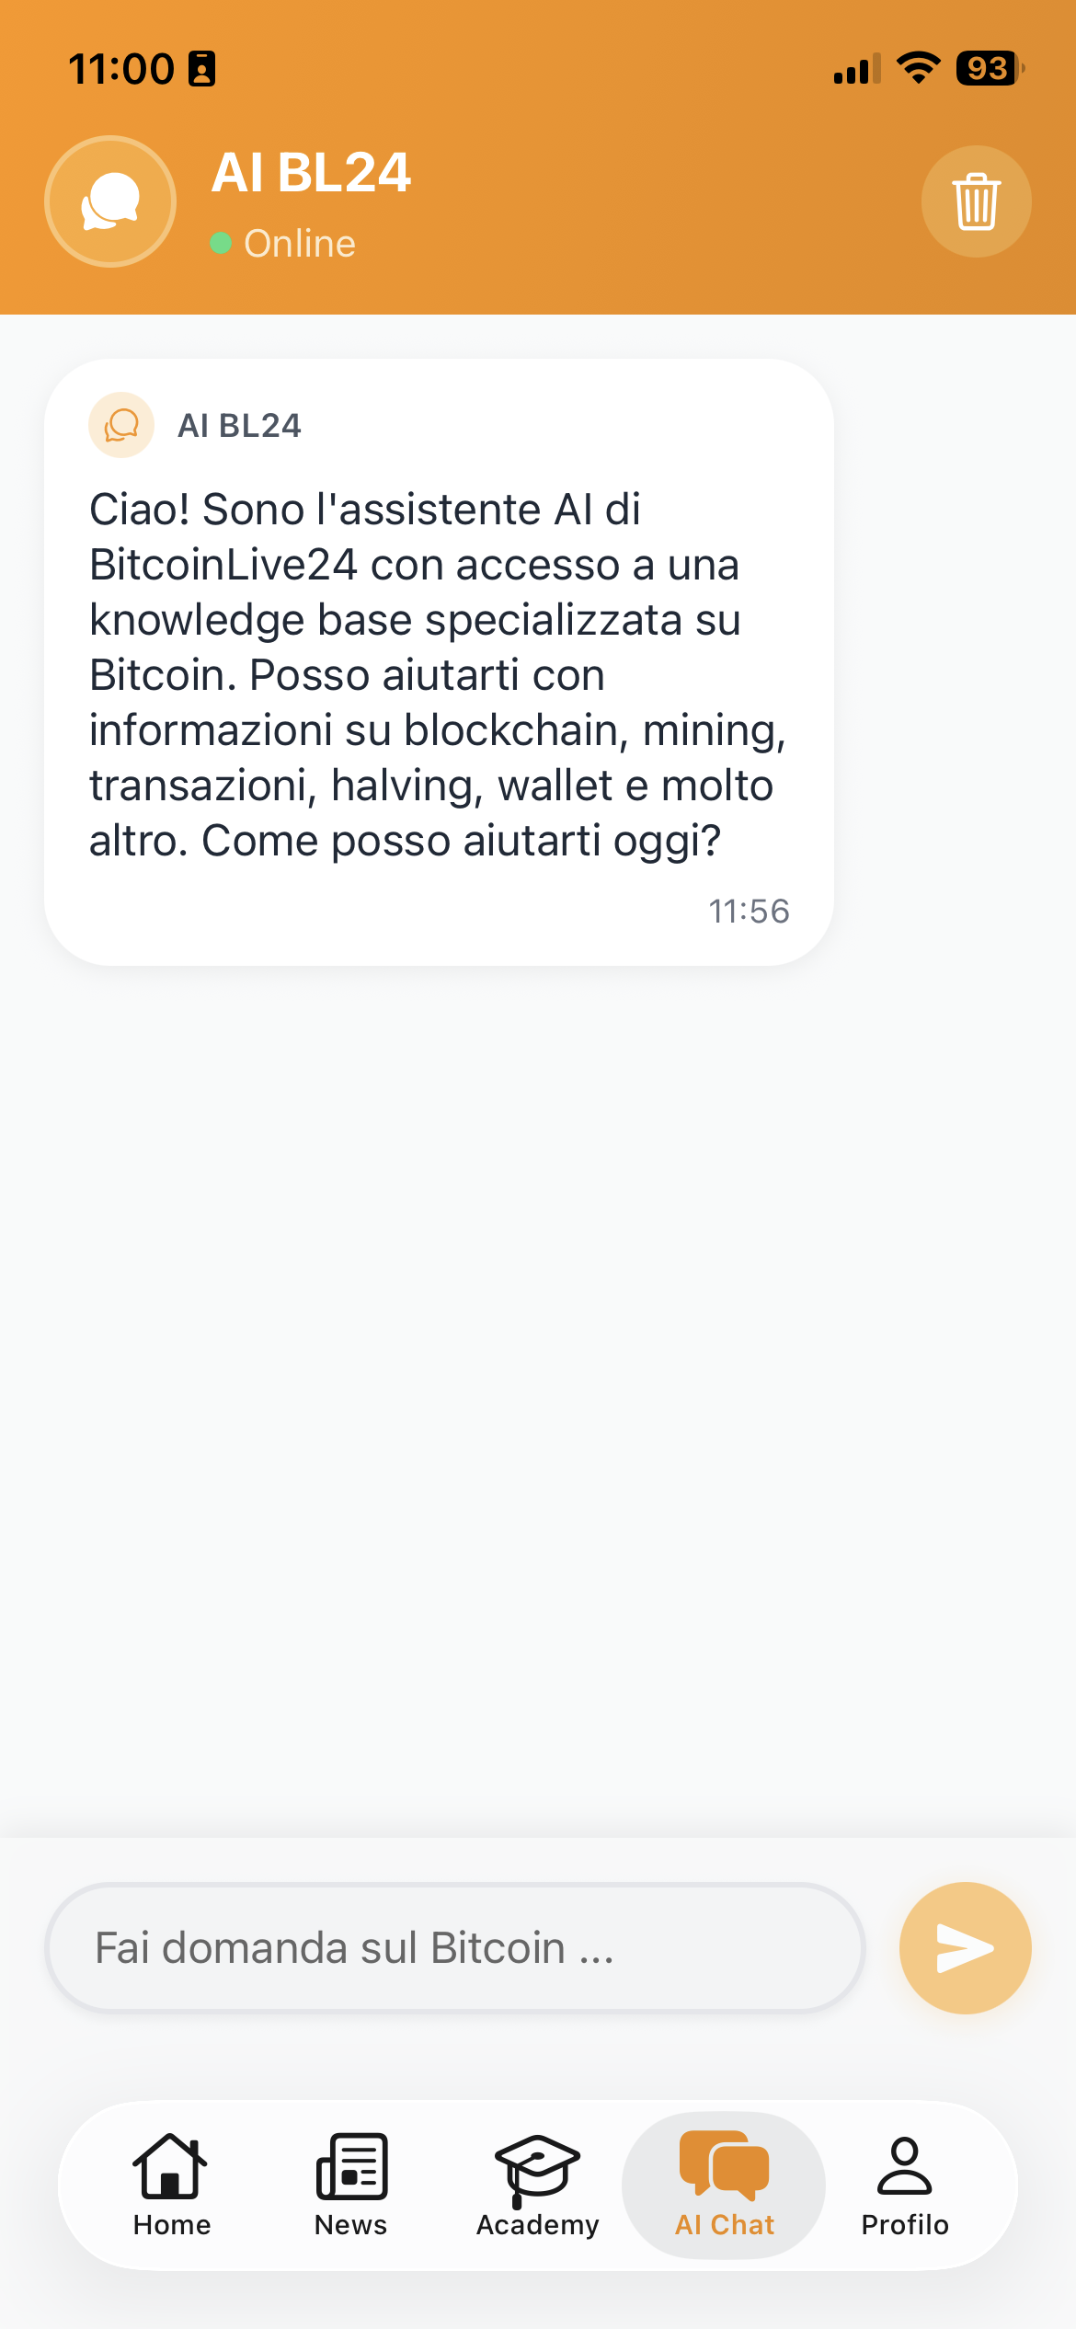Tap the AI BL24 title in header
The width and height of the screenshot is (1076, 2329).
click(311, 172)
